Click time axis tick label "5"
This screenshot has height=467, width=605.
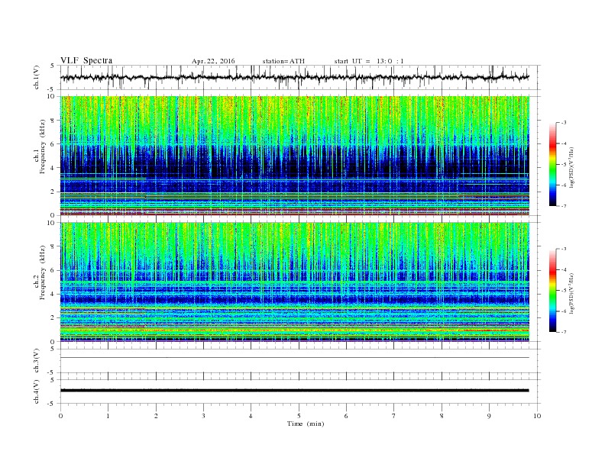299,416
